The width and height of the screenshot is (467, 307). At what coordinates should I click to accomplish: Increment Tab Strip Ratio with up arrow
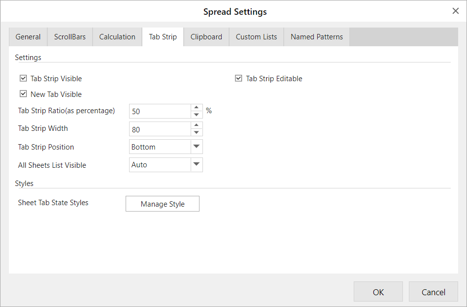196,108
